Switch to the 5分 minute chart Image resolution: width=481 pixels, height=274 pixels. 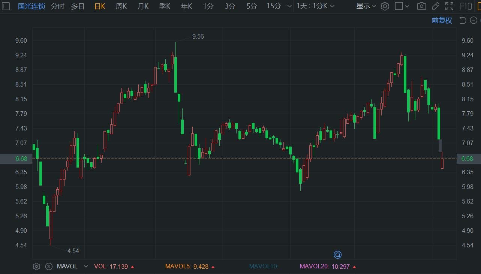tap(252, 6)
